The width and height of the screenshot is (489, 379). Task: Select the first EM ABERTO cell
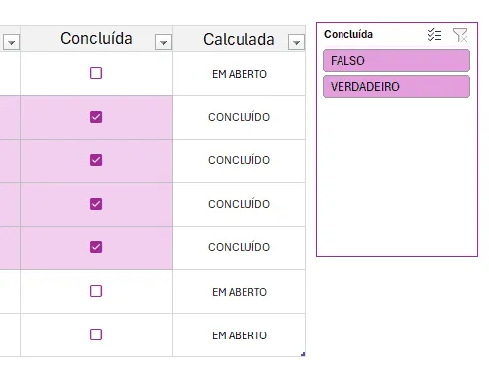240,74
